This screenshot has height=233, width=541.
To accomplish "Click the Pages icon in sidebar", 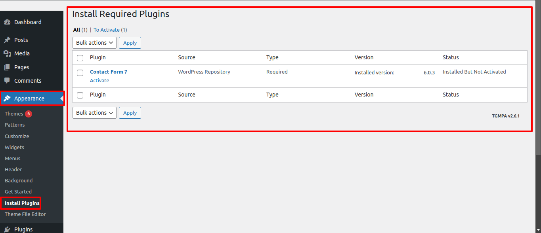I will (x=7, y=67).
